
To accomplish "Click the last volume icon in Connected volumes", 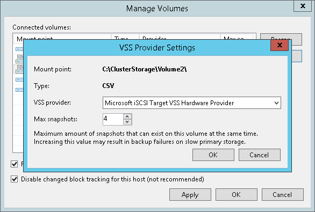I will coord(19,90).
